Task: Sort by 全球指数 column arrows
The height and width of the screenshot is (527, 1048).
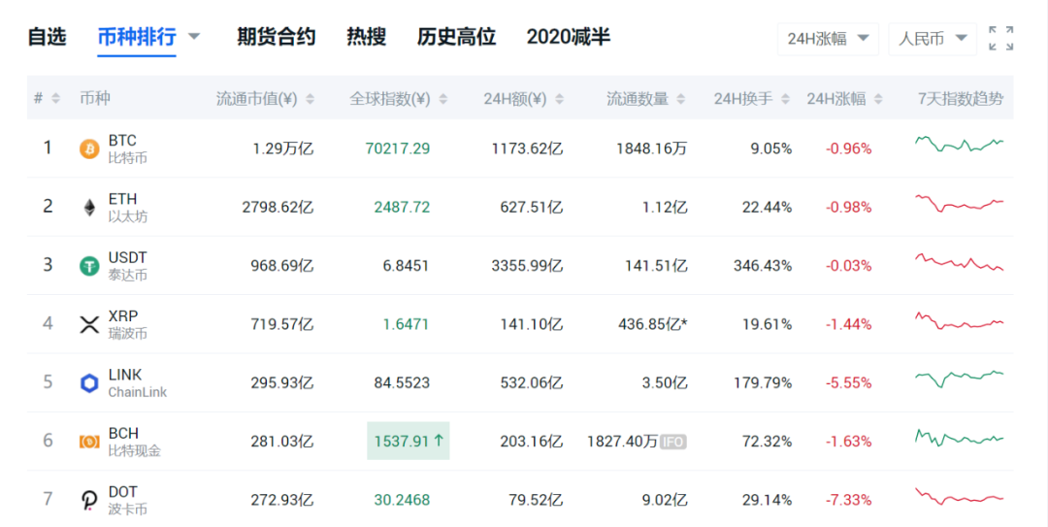Action: [x=443, y=99]
